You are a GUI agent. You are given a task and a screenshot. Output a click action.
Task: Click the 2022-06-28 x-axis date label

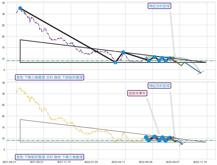click(145, 162)
